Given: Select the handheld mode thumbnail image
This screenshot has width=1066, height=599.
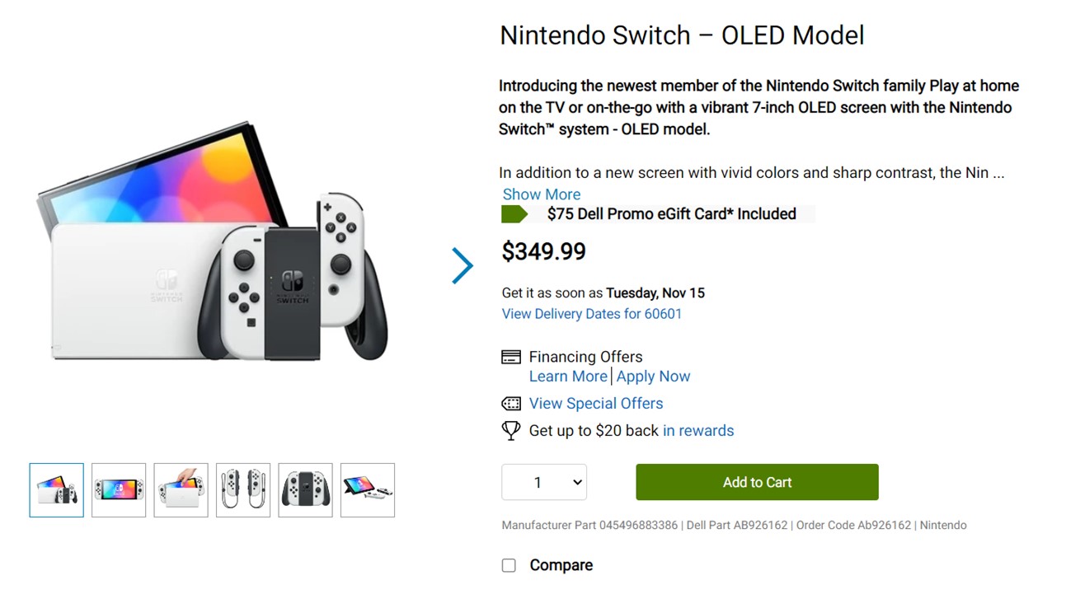Looking at the screenshot, I should [x=119, y=490].
